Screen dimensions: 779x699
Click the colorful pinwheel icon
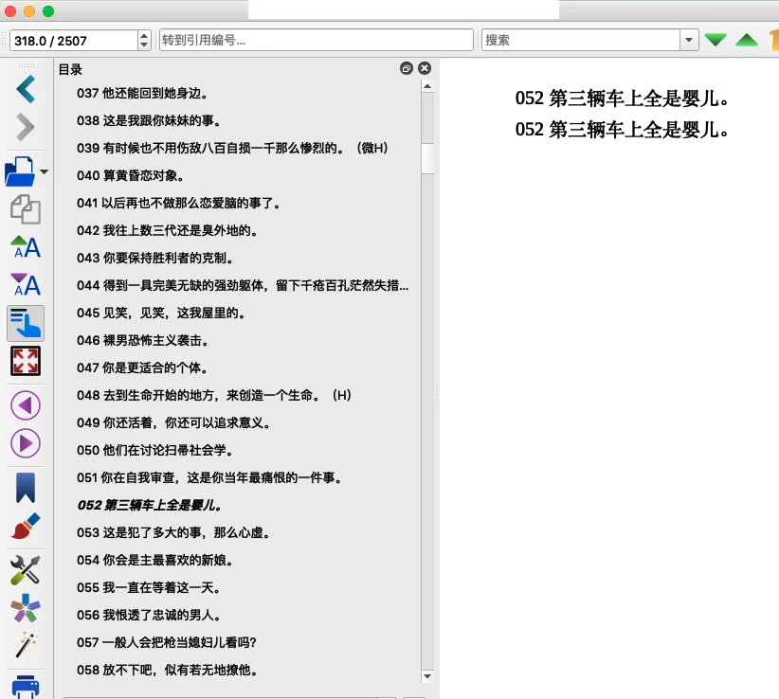click(26, 608)
